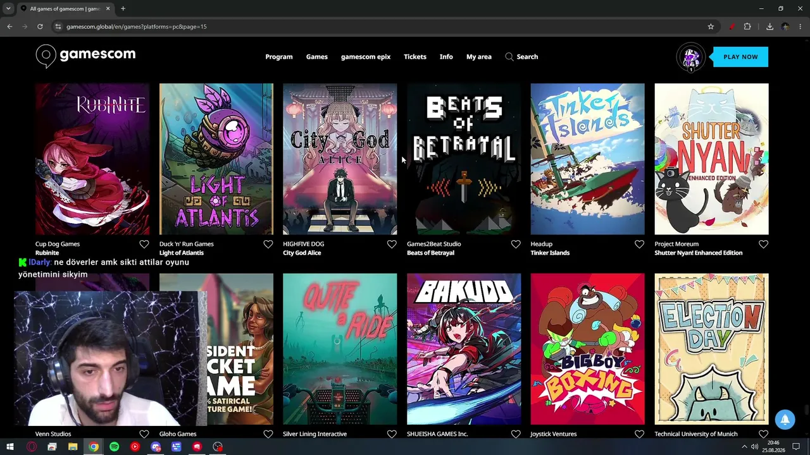Open a new browser tab
The height and width of the screenshot is (455, 810).
pyautogui.click(x=123, y=9)
